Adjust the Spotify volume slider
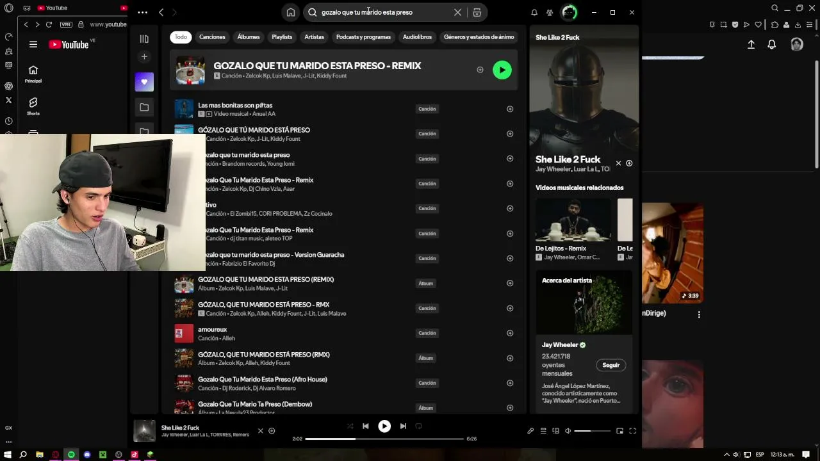820x461 pixels. click(x=592, y=431)
